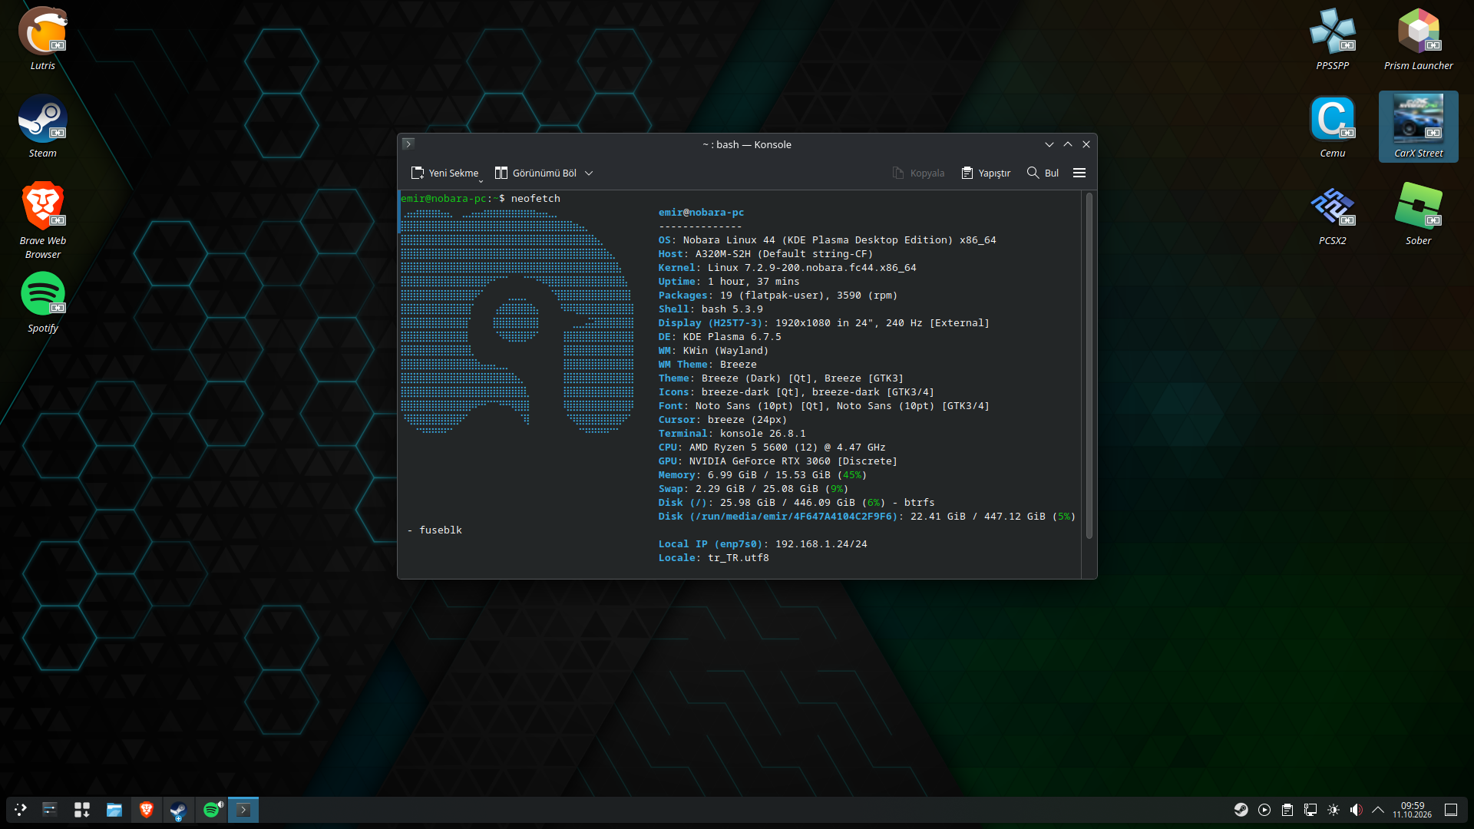1474x829 pixels.
Task: Switch to Steam in the taskbar
Action: pyautogui.click(x=179, y=810)
